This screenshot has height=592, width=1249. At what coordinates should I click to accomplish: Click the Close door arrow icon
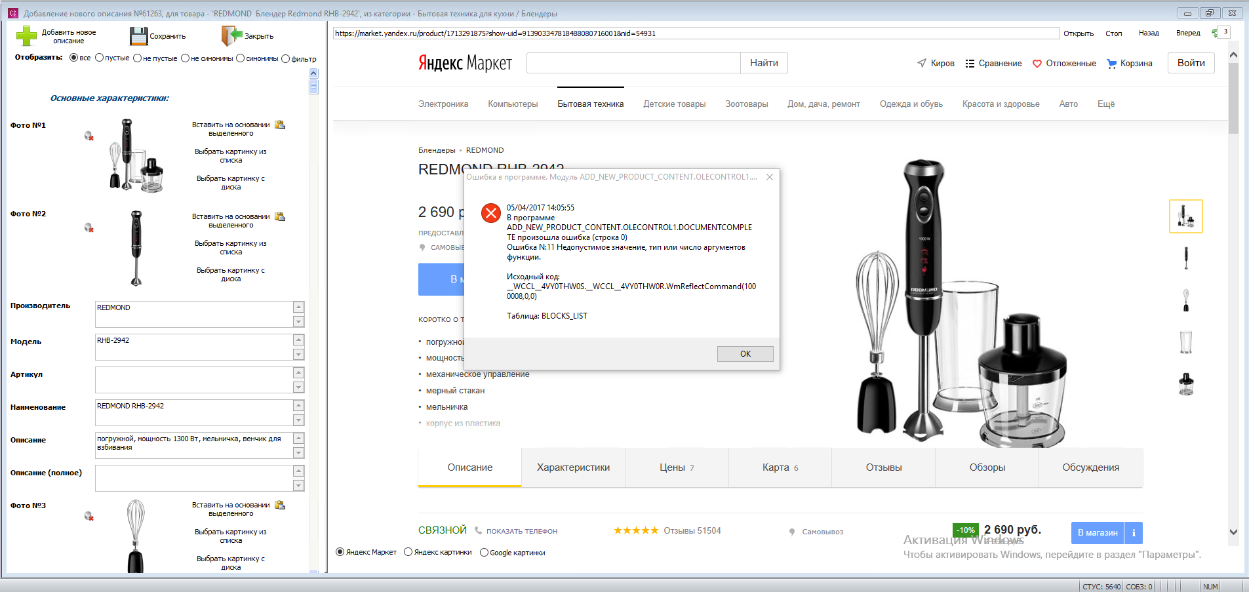point(232,35)
